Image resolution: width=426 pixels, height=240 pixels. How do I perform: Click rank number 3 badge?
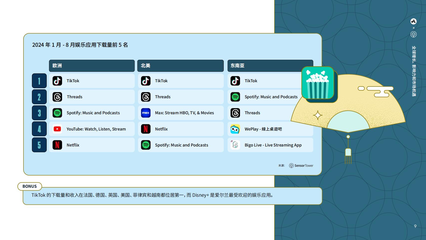point(39,113)
